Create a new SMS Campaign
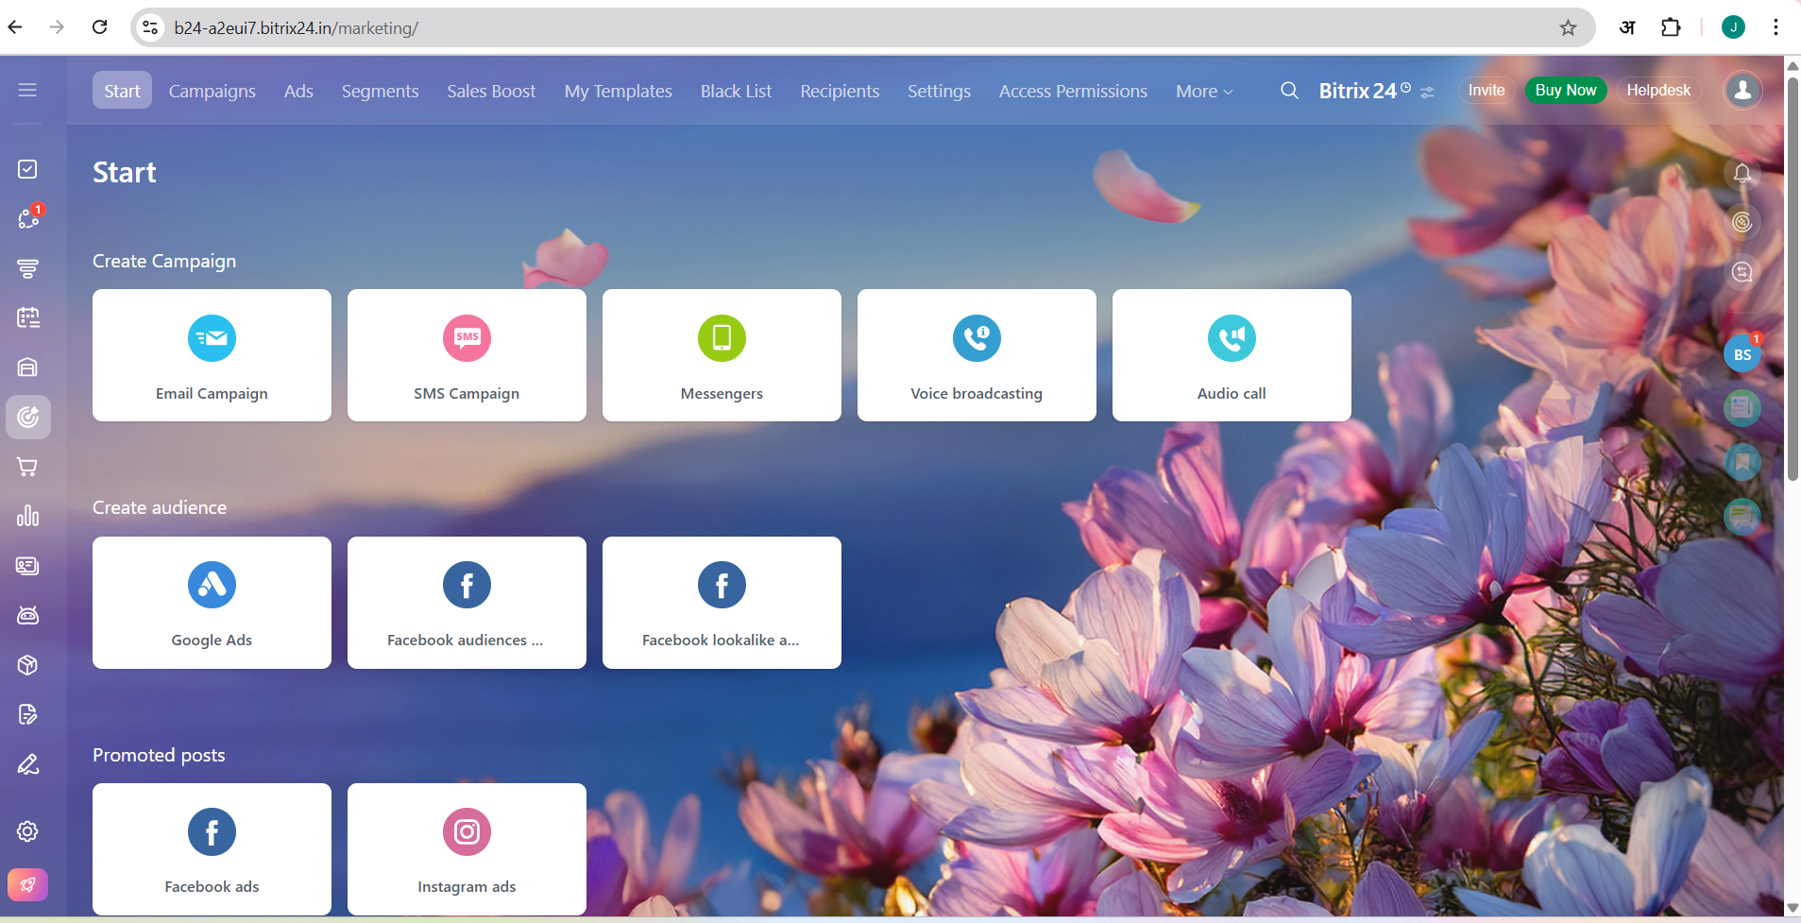Screen dimensions: 1801x923 click(x=467, y=355)
